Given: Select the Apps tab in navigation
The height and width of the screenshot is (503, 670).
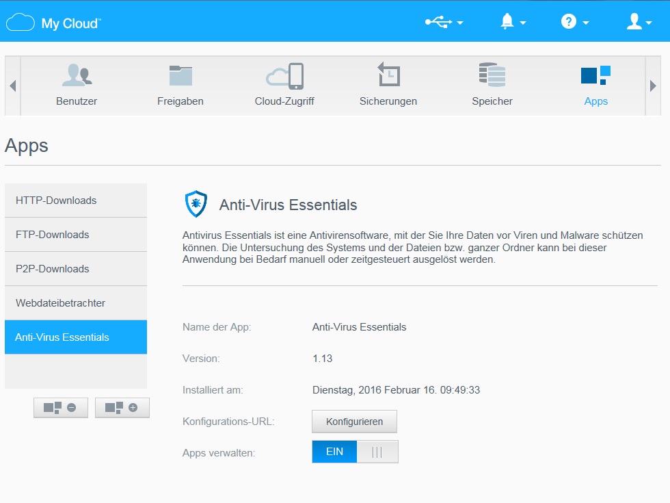Looking at the screenshot, I should (595, 85).
